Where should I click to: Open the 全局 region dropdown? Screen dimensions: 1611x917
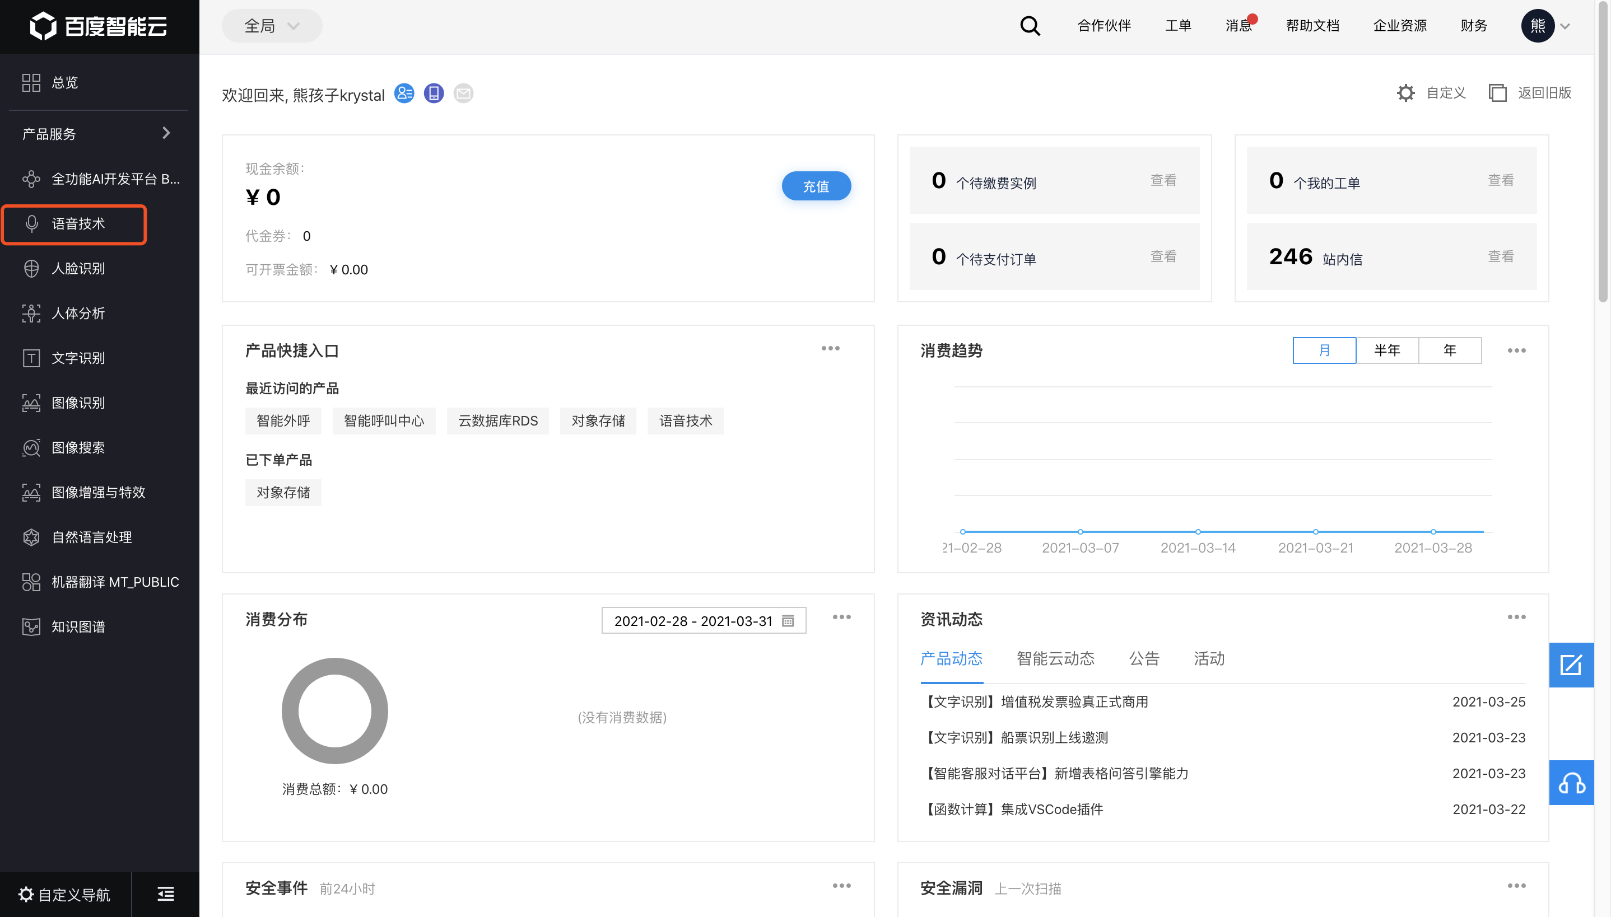[272, 26]
